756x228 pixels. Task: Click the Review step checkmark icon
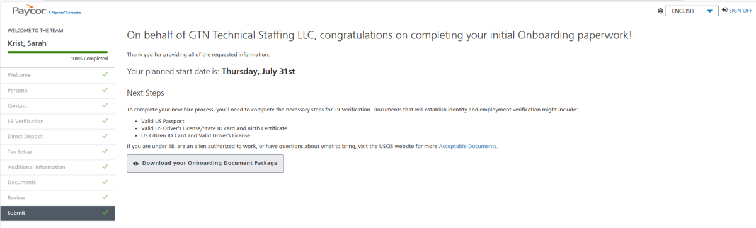105,198
